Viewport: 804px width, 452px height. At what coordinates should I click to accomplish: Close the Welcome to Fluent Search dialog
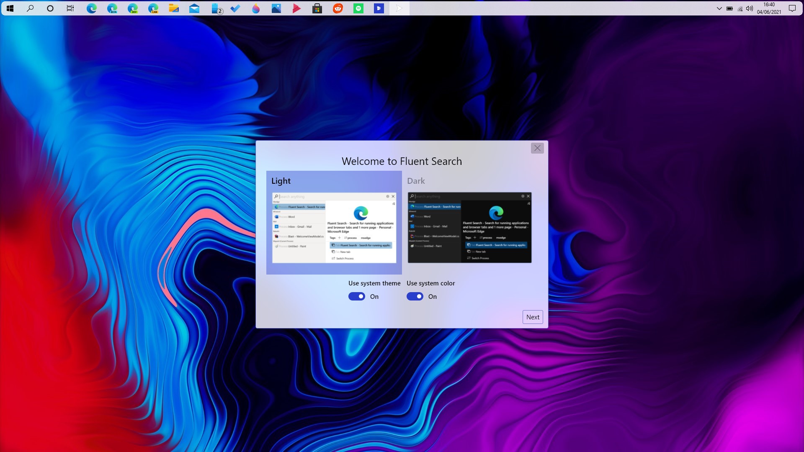[x=537, y=148]
